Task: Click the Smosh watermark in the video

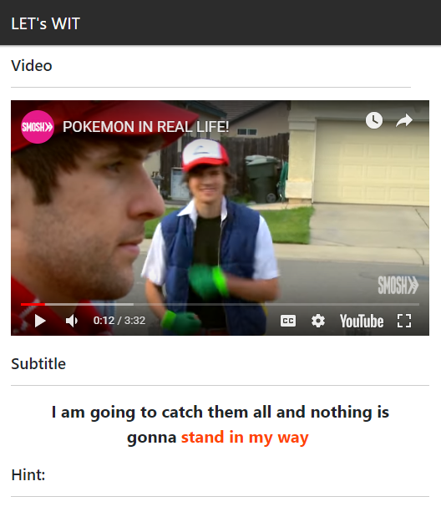Action: (398, 285)
